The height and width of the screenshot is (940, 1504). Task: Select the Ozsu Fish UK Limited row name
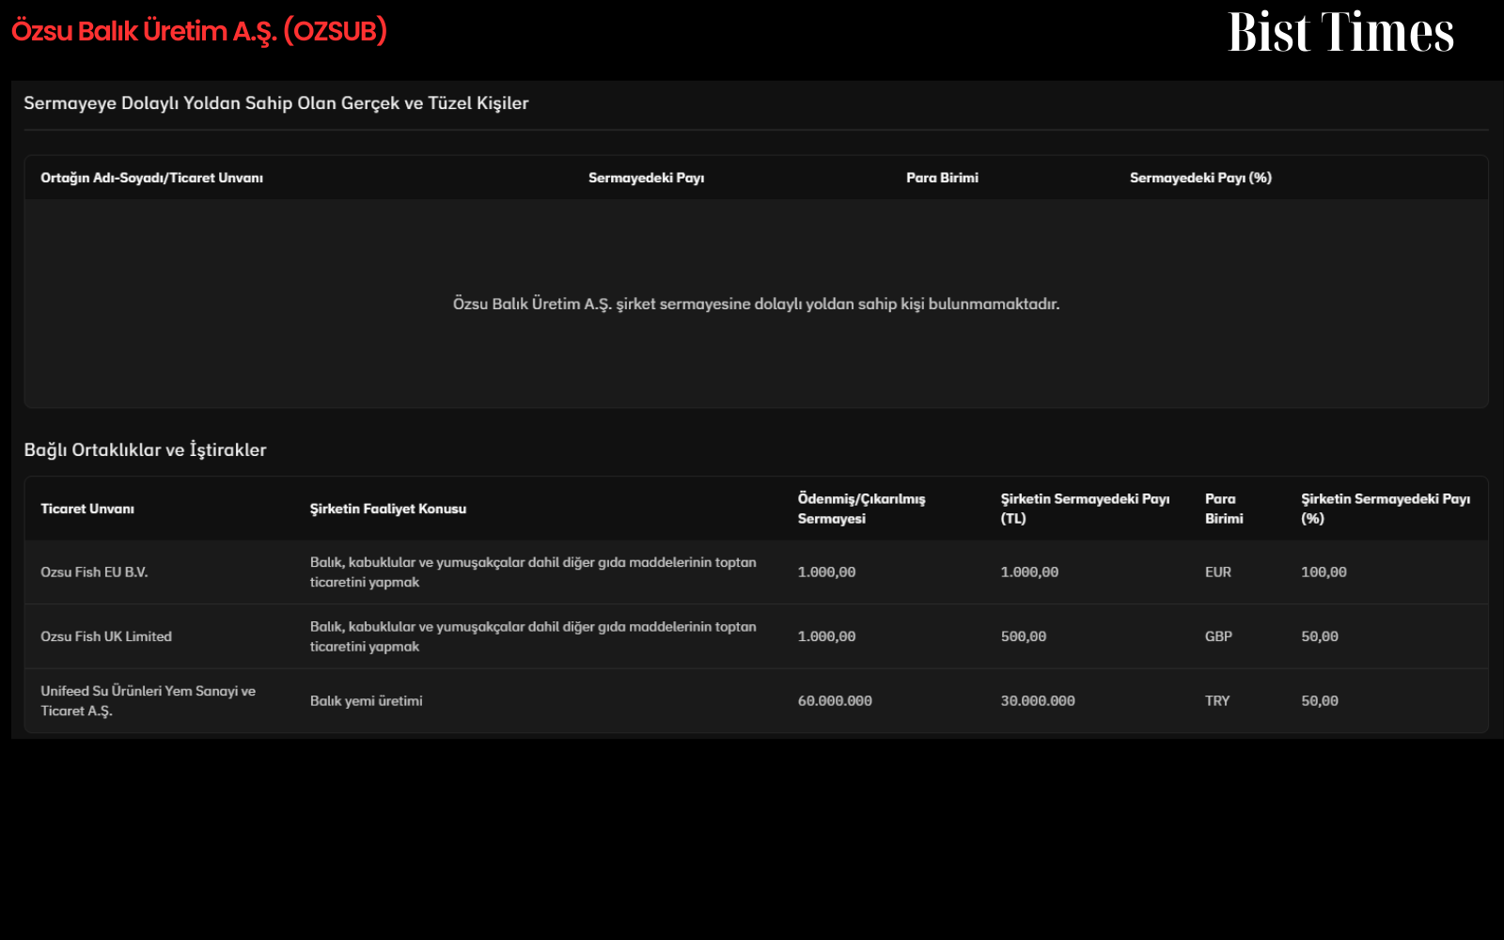[x=106, y=636]
